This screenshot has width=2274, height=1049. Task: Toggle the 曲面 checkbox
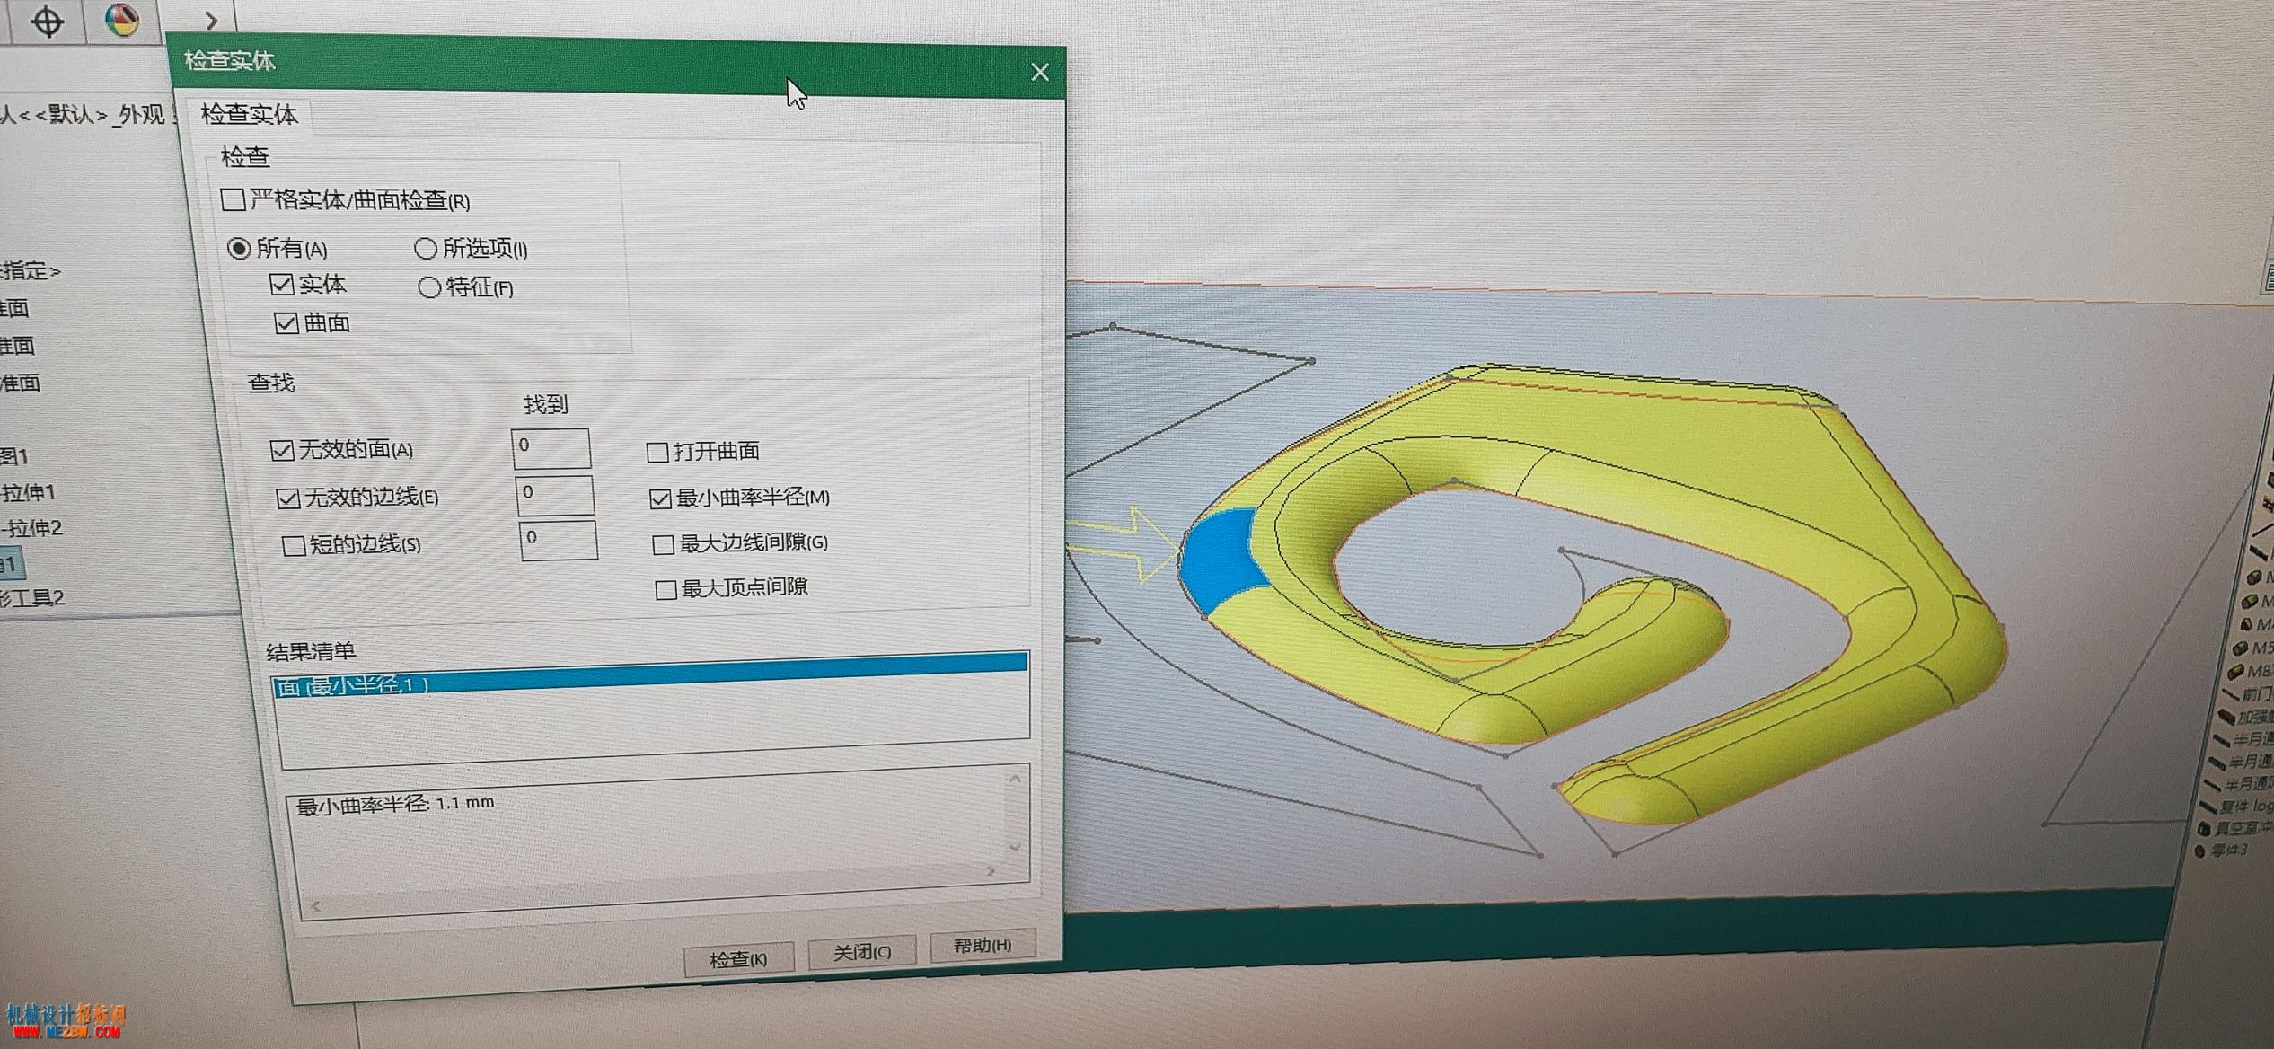tap(286, 323)
